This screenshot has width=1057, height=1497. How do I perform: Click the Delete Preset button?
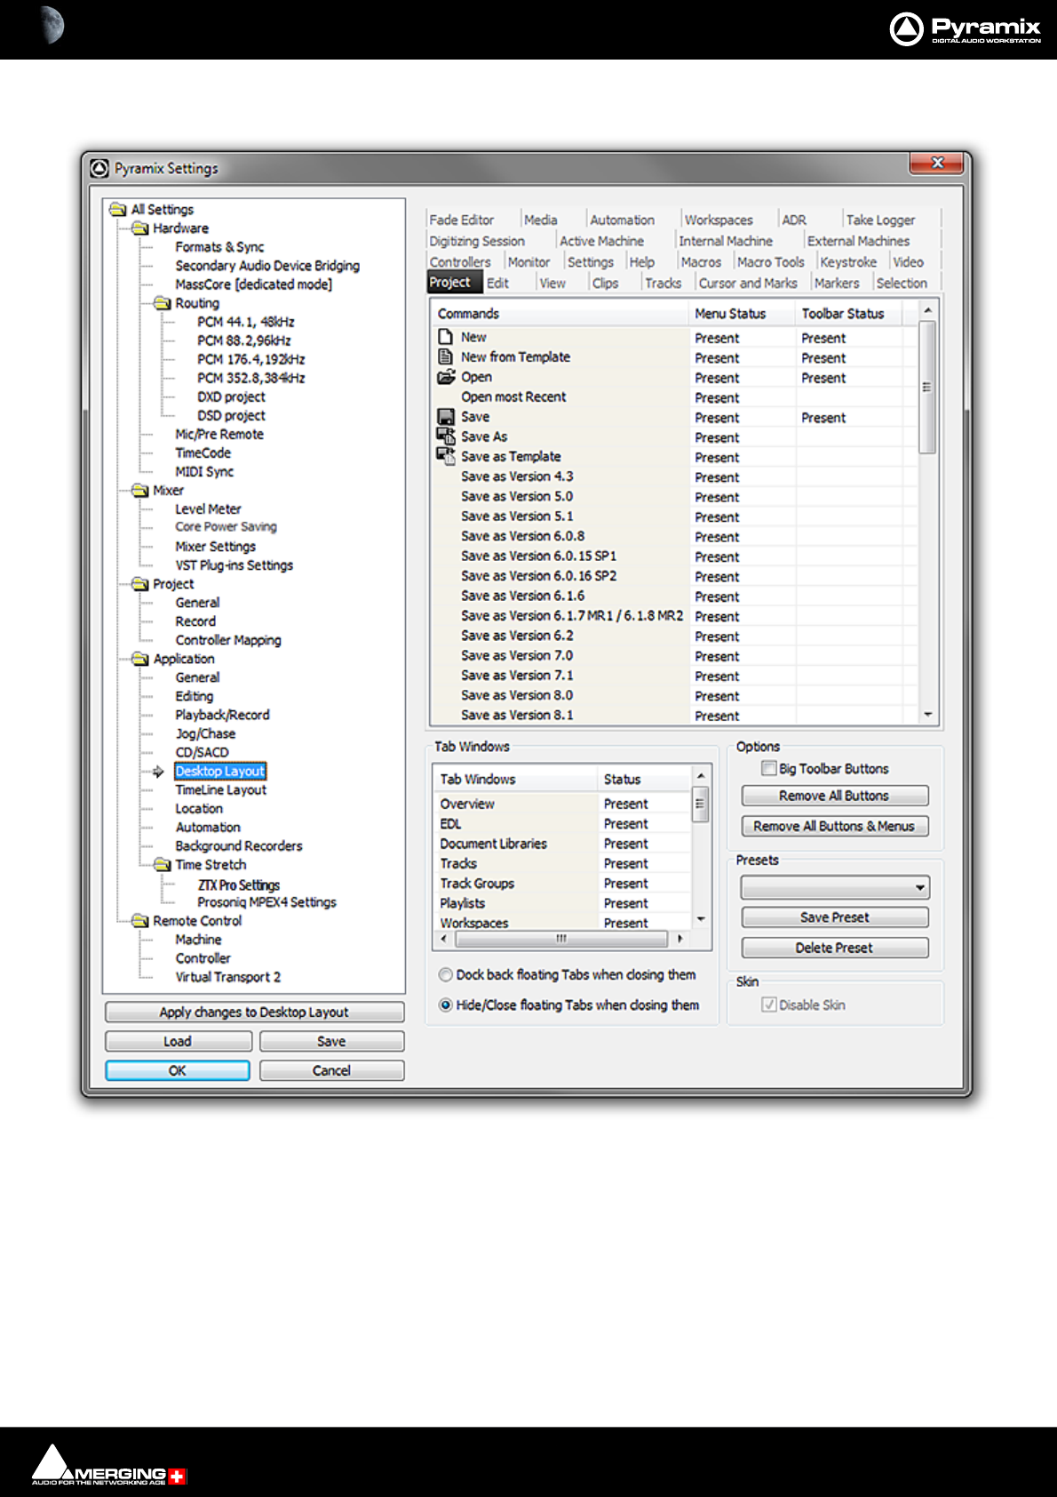835,948
